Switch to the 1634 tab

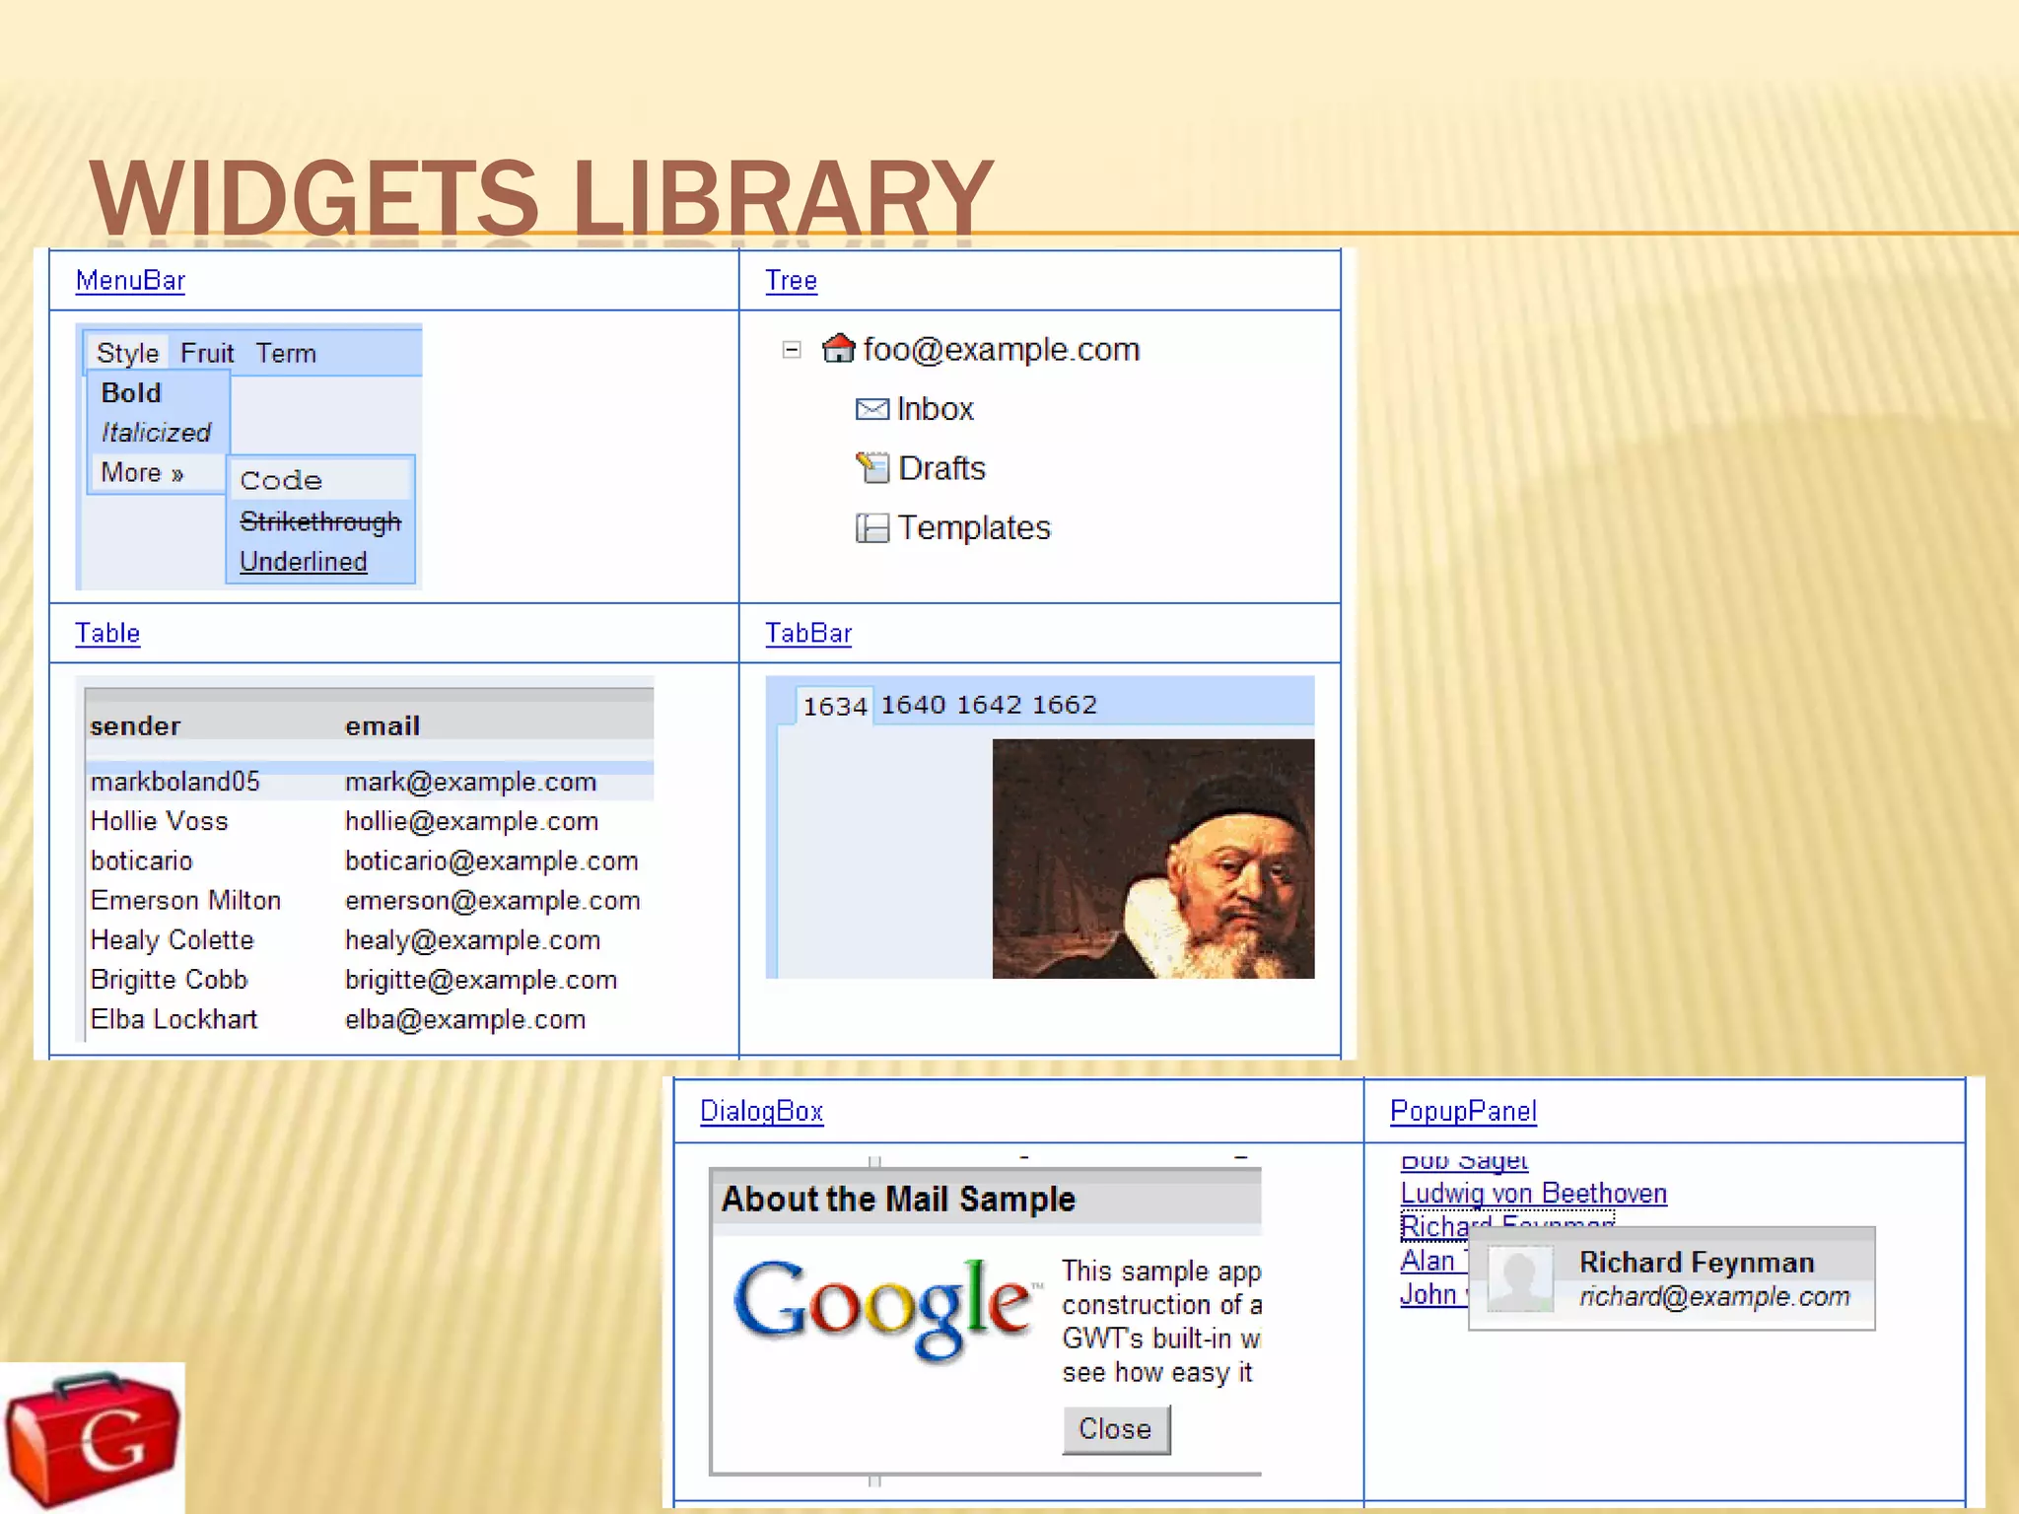point(834,706)
